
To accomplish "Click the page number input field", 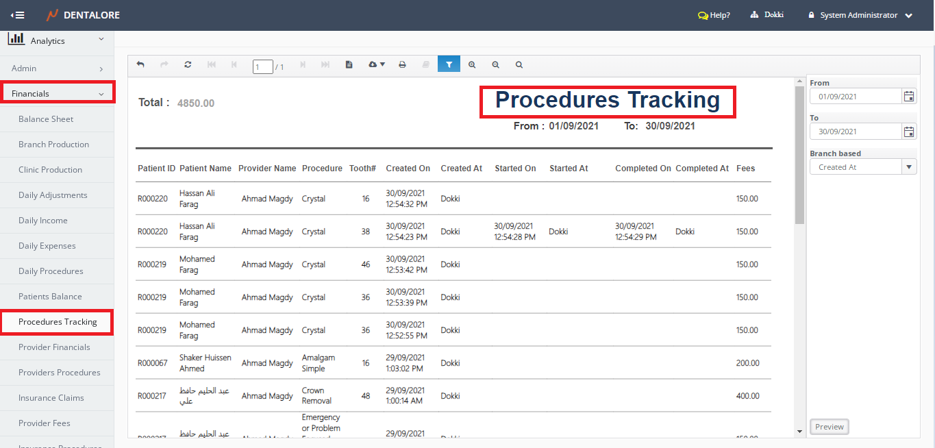I will (x=262, y=67).
